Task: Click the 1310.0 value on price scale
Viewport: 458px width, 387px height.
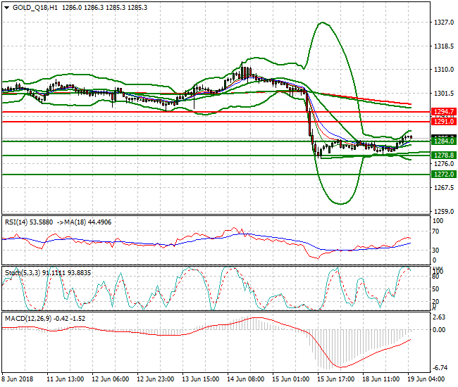Action: point(442,70)
